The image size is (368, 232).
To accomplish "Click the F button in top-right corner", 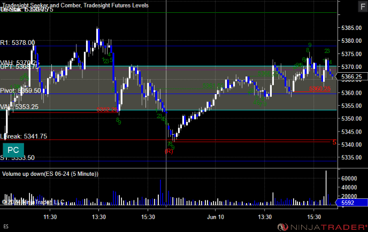I will click(x=363, y=6).
